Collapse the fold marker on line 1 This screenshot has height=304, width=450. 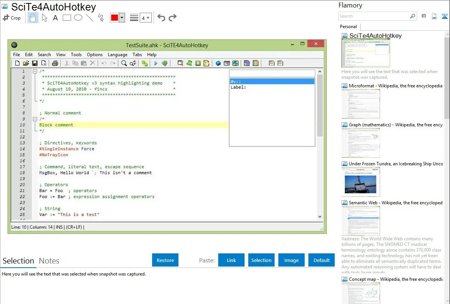[35, 71]
